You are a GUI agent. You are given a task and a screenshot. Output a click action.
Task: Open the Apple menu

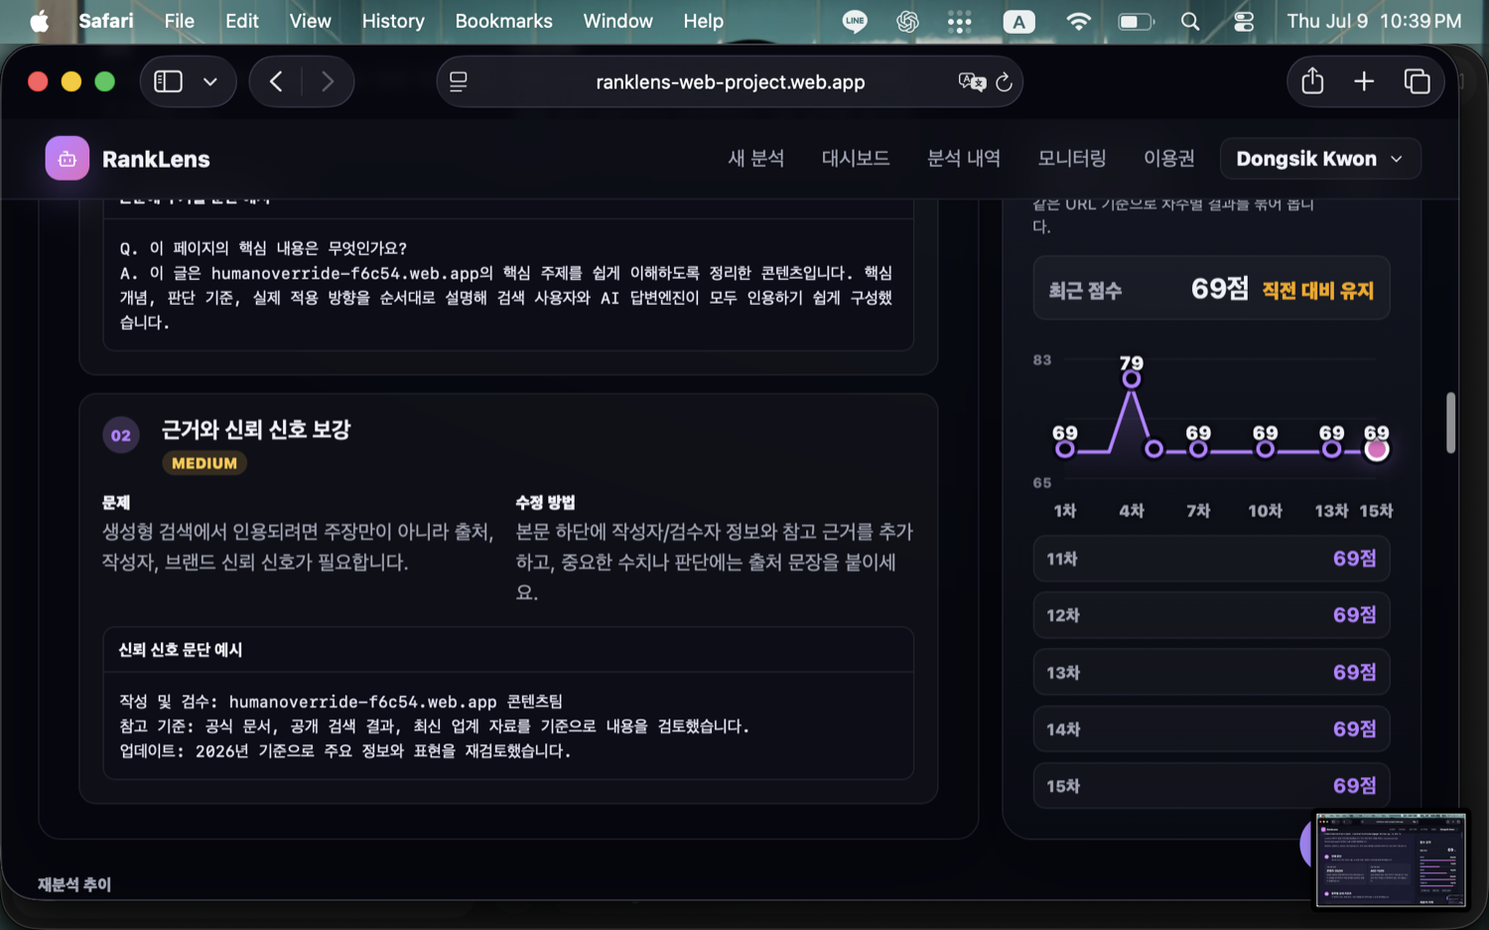point(40,21)
